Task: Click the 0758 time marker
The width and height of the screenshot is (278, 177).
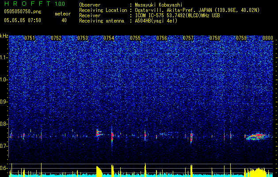Action: 215,38
